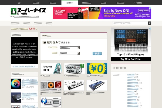Viewport: 162px width, 108px height.
Task: Open the news link starting with 2014
Action: [x=30, y=83]
